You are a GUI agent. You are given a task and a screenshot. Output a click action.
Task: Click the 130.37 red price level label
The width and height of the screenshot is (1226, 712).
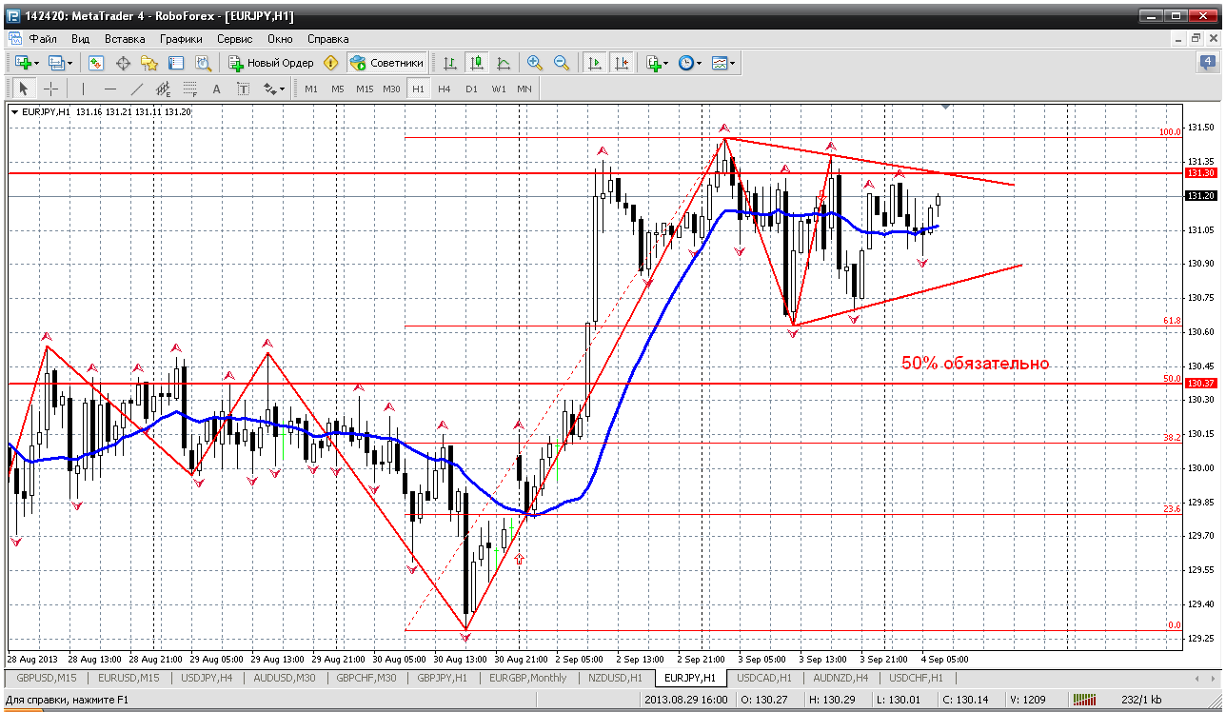pyautogui.click(x=1200, y=383)
